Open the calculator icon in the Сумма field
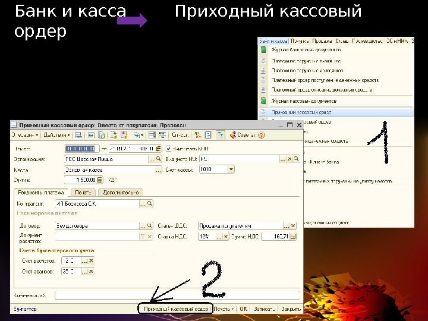Image resolution: width=428 pixels, height=321 pixels. click(100, 180)
